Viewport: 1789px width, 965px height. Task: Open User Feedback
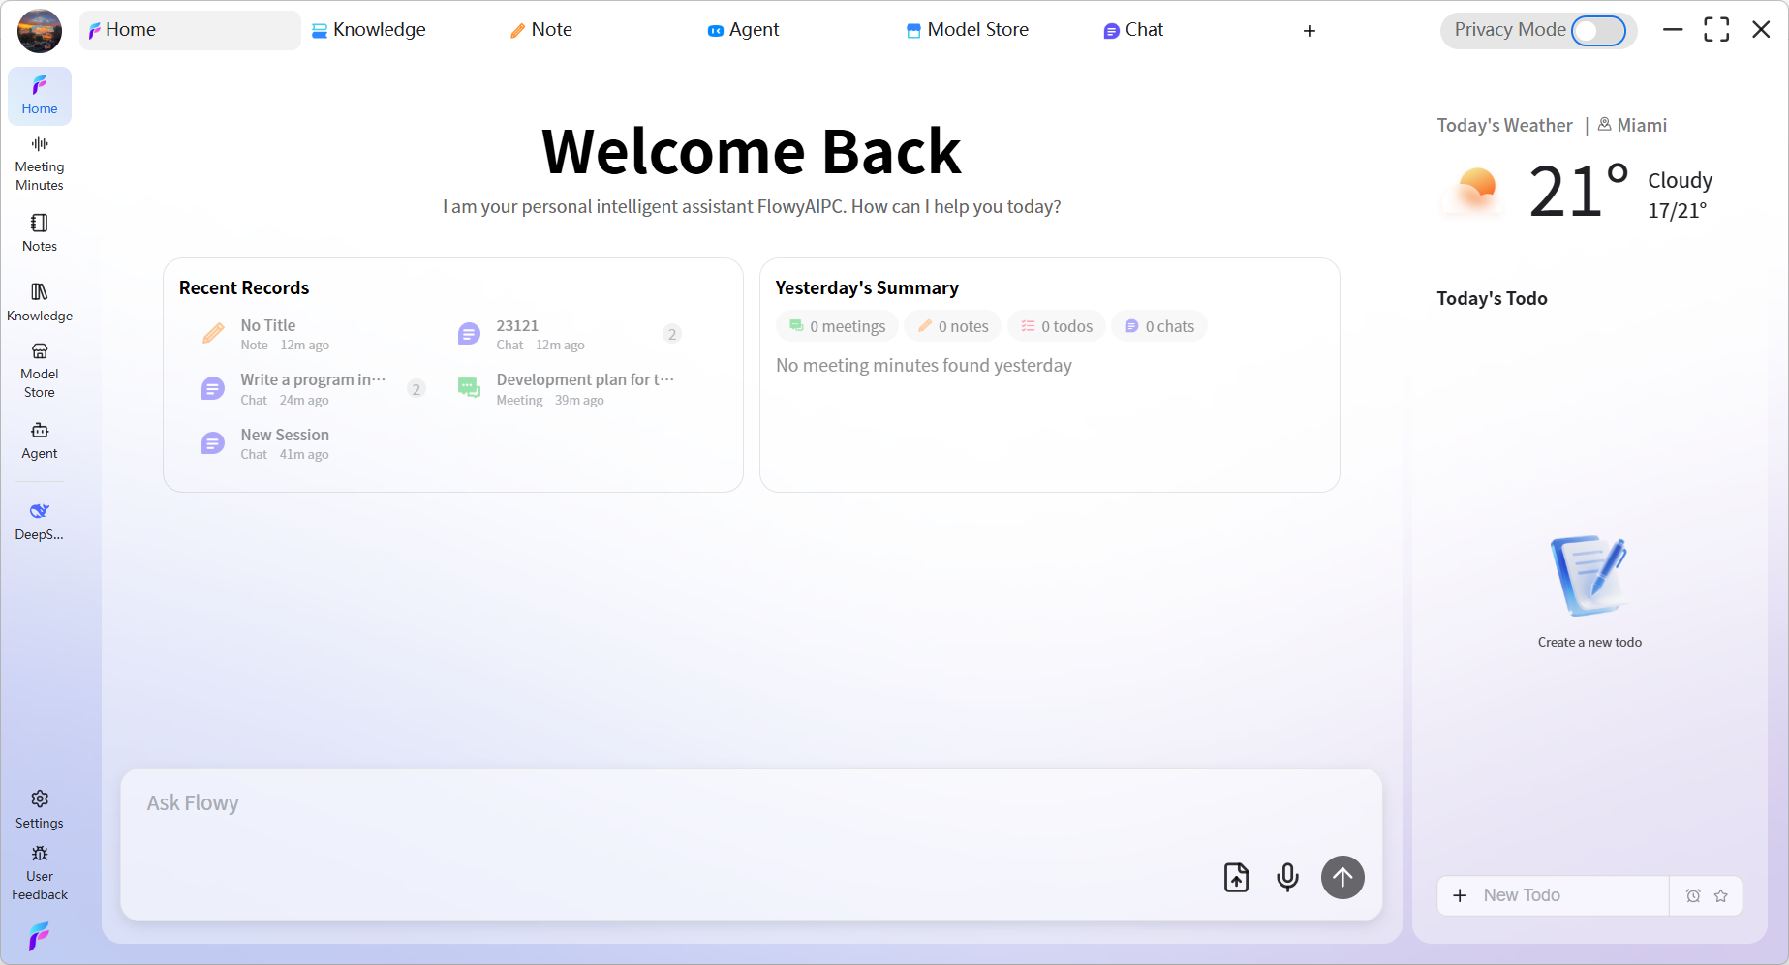coord(39,870)
